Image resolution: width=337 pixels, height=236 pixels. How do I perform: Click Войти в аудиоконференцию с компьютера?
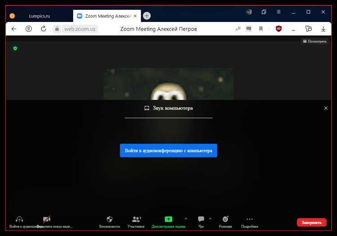(168, 151)
